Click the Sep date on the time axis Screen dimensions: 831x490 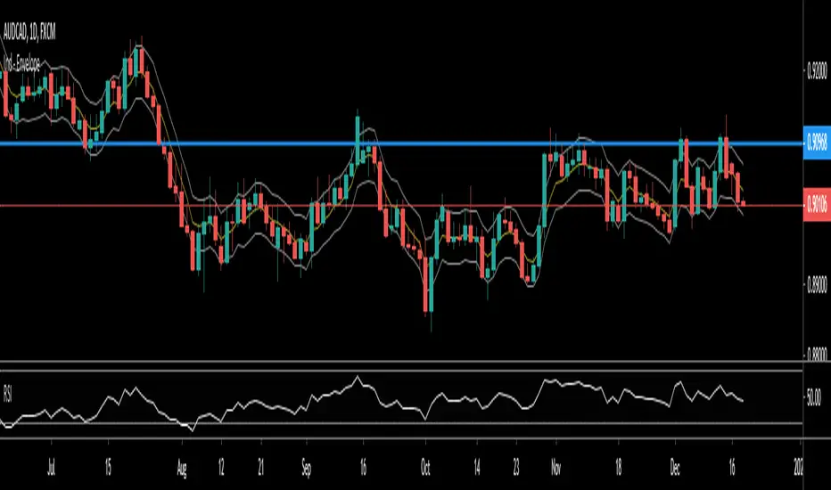point(307,469)
